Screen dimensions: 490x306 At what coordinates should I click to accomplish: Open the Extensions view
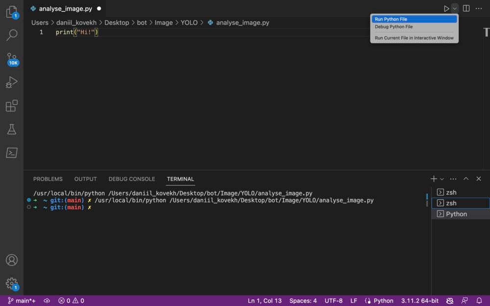pos(12,105)
